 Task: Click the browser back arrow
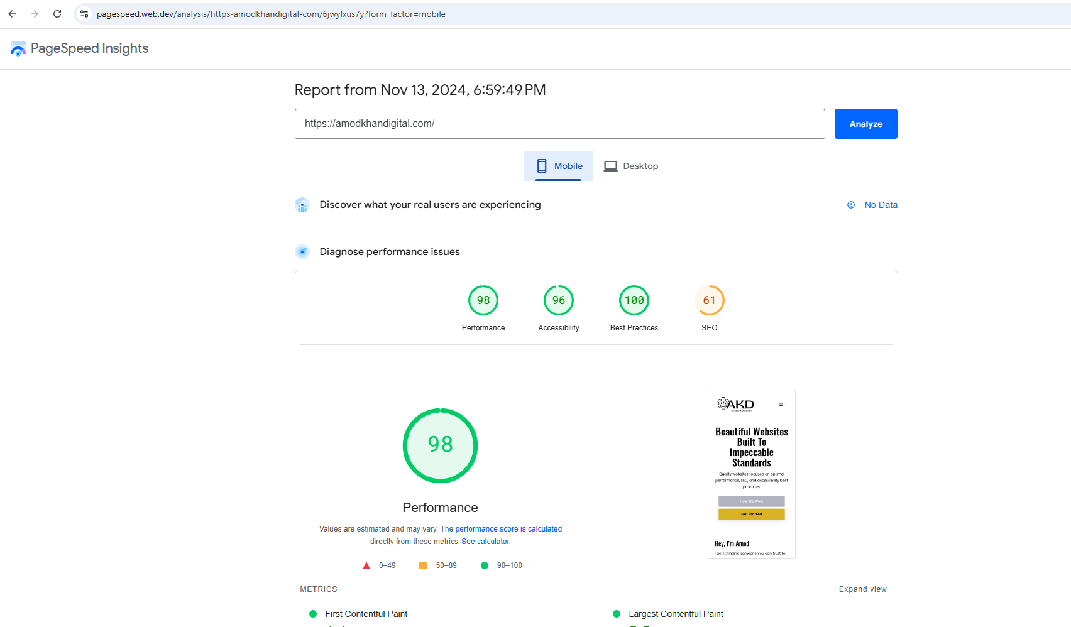(x=12, y=14)
